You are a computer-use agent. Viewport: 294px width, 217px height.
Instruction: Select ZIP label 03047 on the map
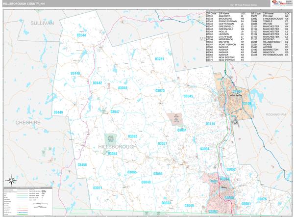[115, 112]
